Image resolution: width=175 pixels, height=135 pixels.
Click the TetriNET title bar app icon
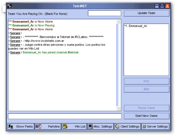click(9, 6)
